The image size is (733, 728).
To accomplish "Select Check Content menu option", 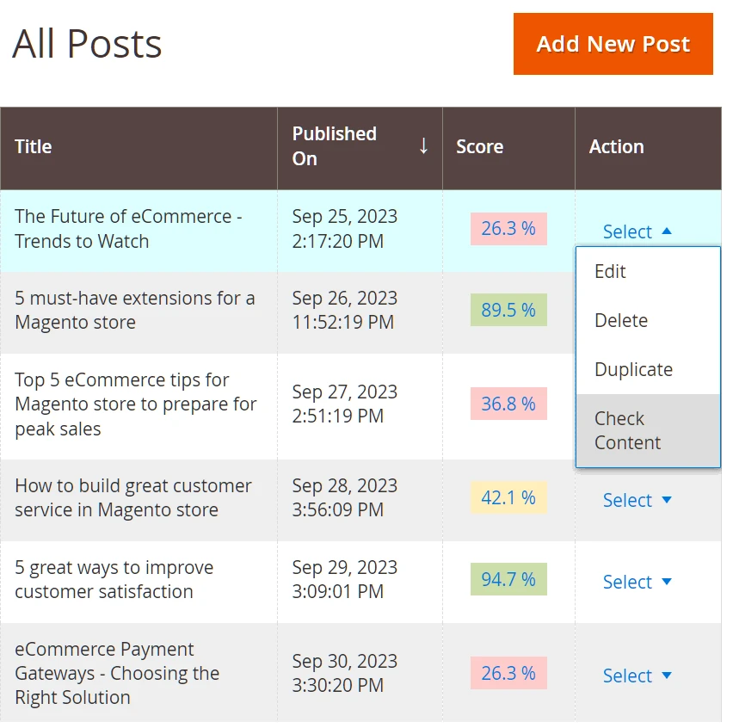I will 627,430.
